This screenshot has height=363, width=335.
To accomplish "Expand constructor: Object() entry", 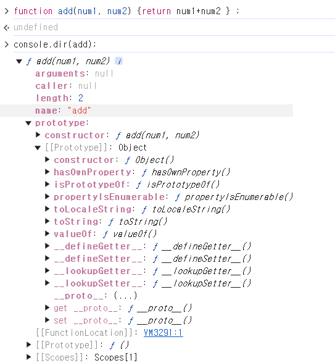I will [x=47, y=159].
